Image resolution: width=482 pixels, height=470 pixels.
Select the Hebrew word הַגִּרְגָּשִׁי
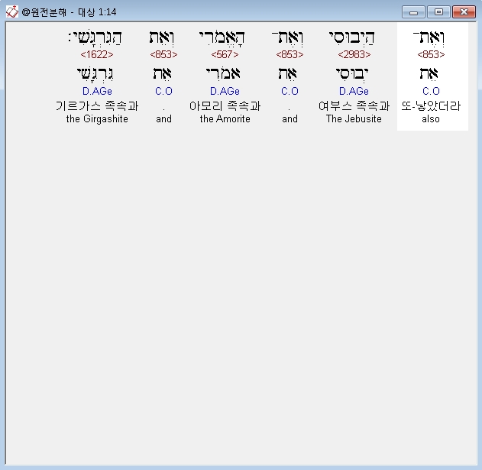pyautogui.click(x=95, y=38)
